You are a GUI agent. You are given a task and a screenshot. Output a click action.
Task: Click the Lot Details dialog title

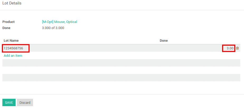click(x=12, y=3)
